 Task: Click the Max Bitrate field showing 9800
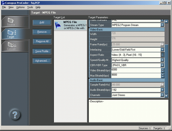(x=136, y=76)
